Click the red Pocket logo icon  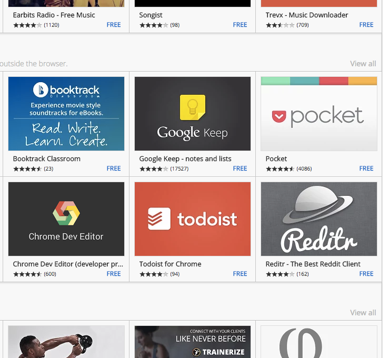279,116
